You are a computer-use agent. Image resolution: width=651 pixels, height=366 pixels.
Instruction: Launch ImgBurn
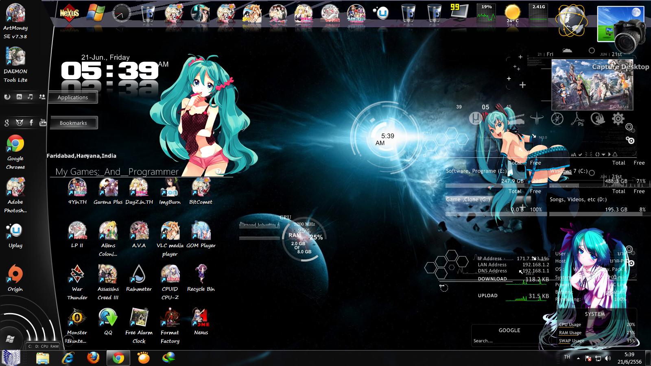170,192
